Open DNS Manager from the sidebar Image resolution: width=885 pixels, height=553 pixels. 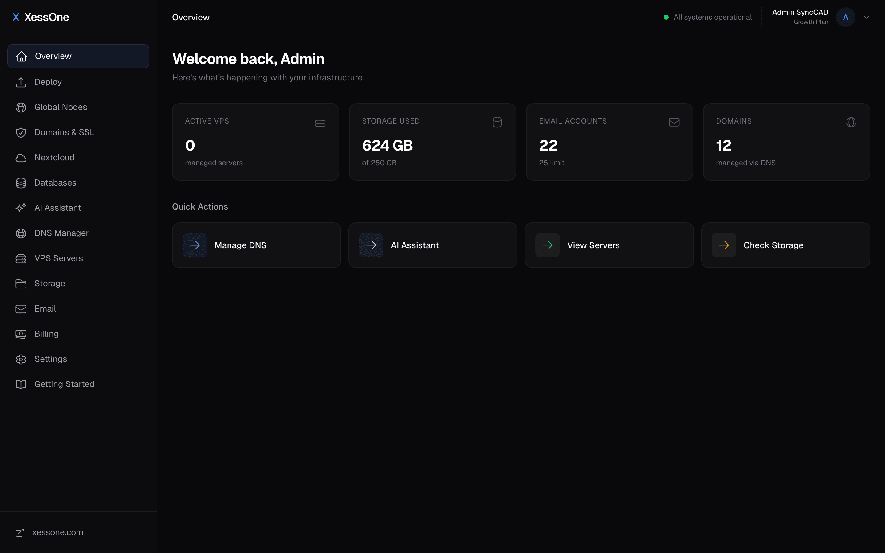click(x=61, y=233)
